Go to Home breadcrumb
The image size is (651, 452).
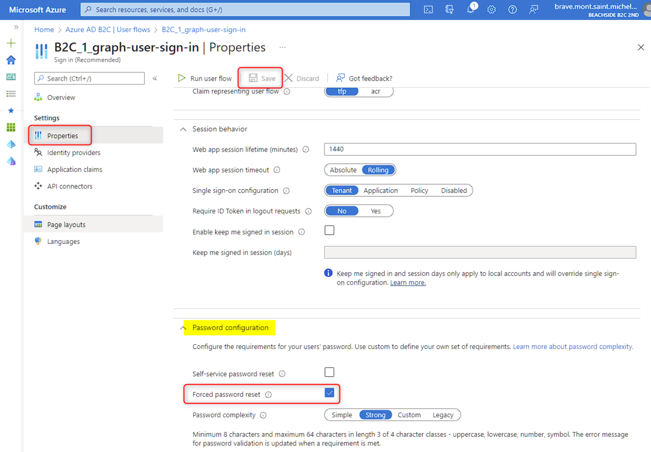44,30
